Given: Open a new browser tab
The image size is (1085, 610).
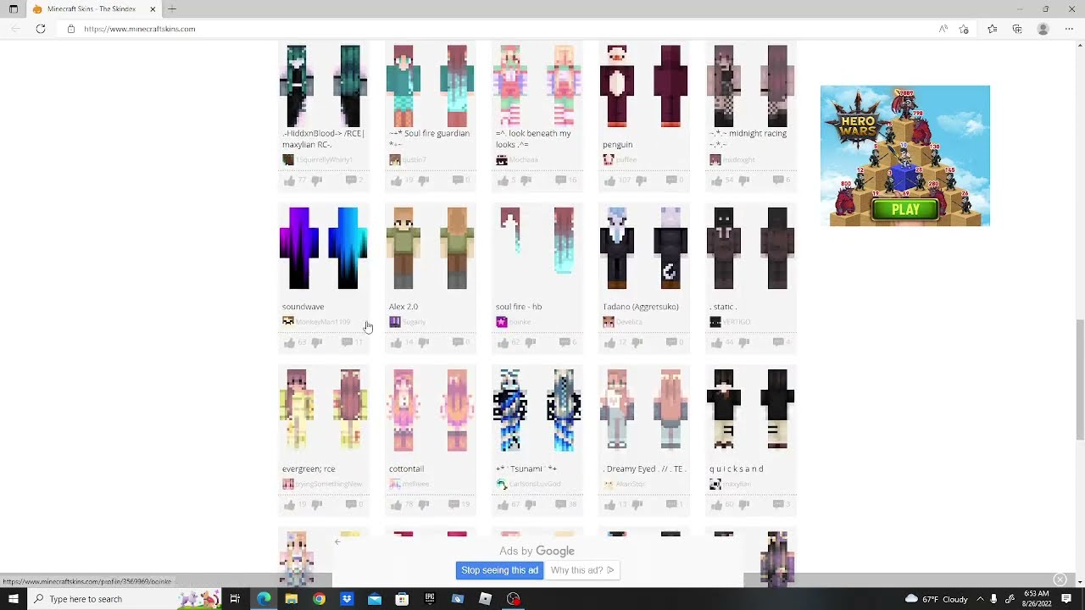Looking at the screenshot, I should click(172, 9).
